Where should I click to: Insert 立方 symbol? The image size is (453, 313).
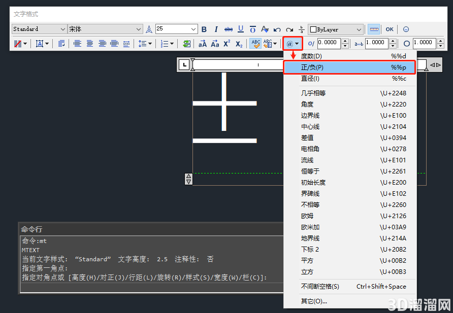(350, 272)
